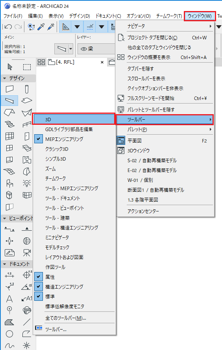Select the Slab tool
Viewport: 222px width, 350px height.
click(27, 100)
